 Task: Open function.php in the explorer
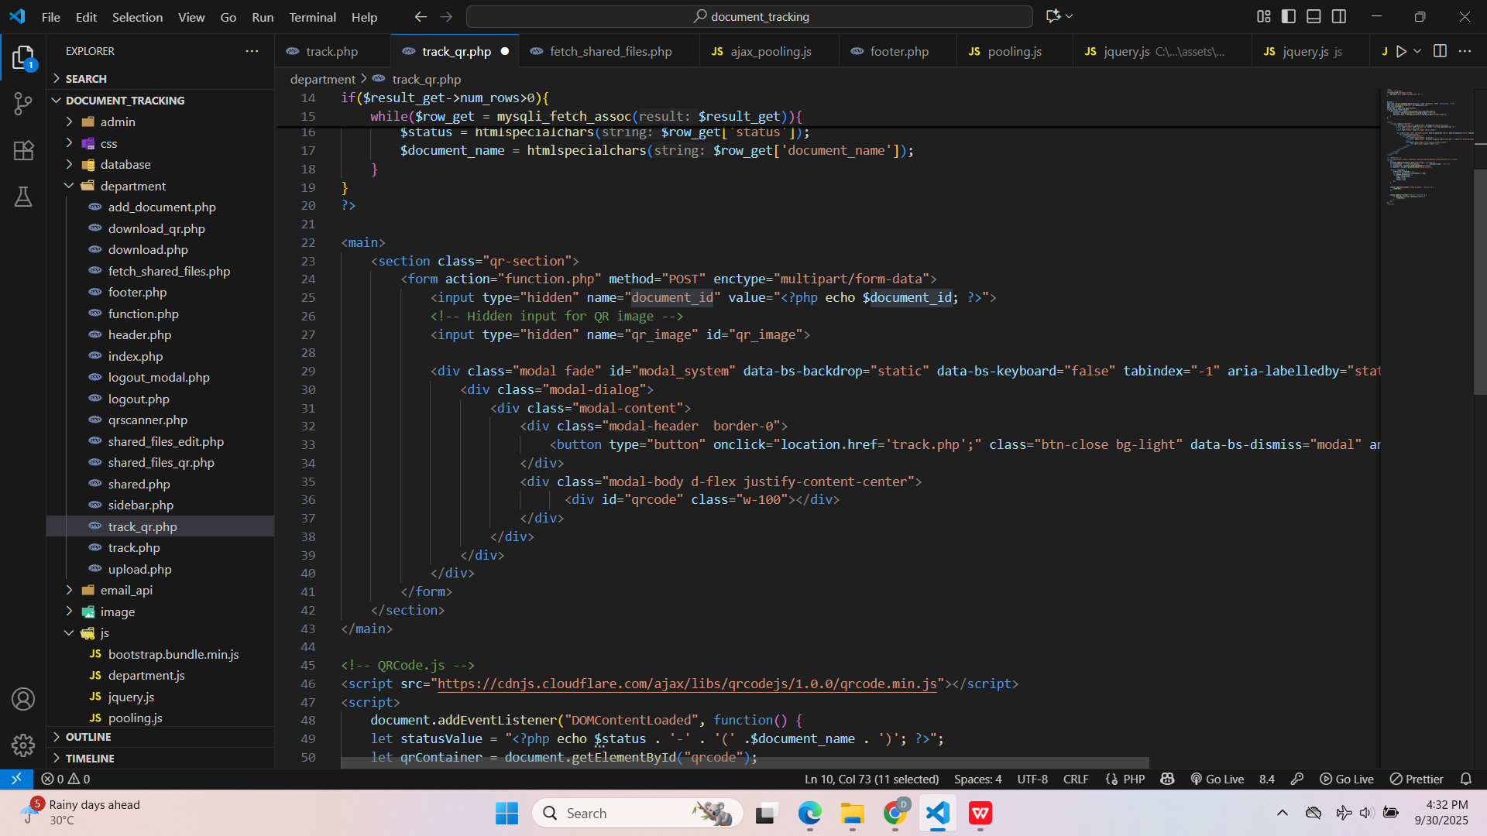(143, 313)
